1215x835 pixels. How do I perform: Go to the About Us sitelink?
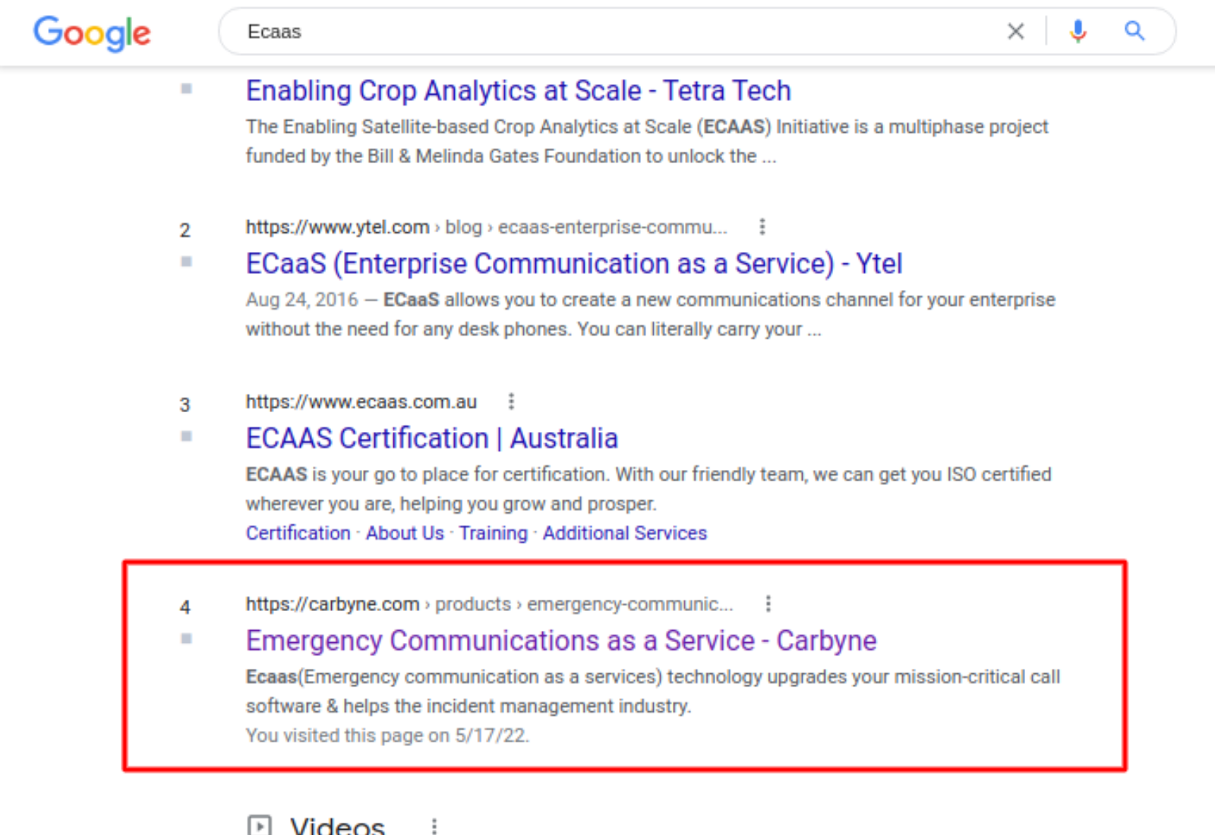pyautogui.click(x=405, y=533)
